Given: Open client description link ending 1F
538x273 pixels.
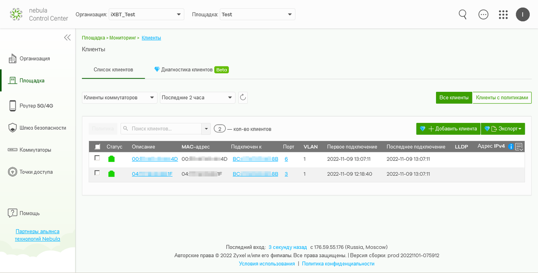Looking at the screenshot, I should click(152, 174).
